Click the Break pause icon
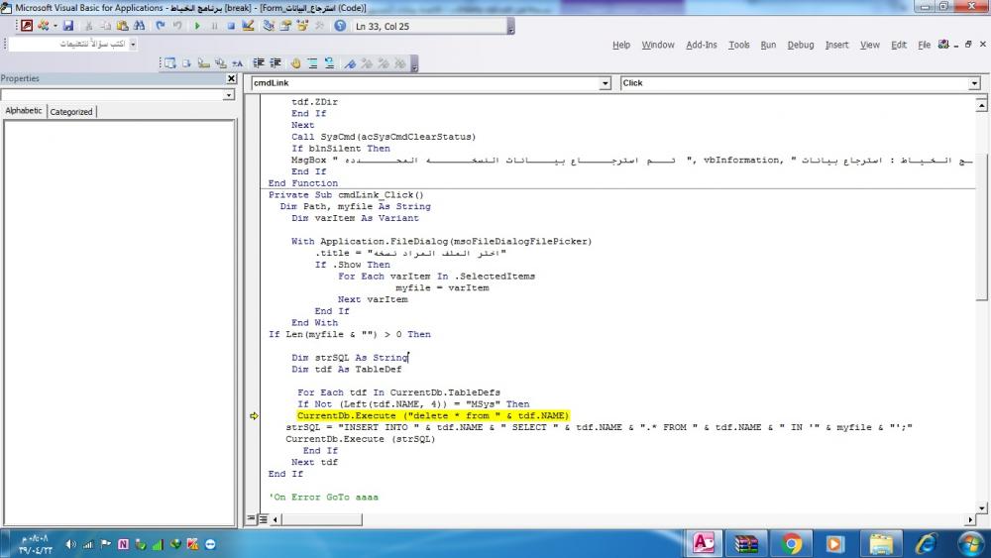The width and height of the screenshot is (991, 558). (214, 26)
